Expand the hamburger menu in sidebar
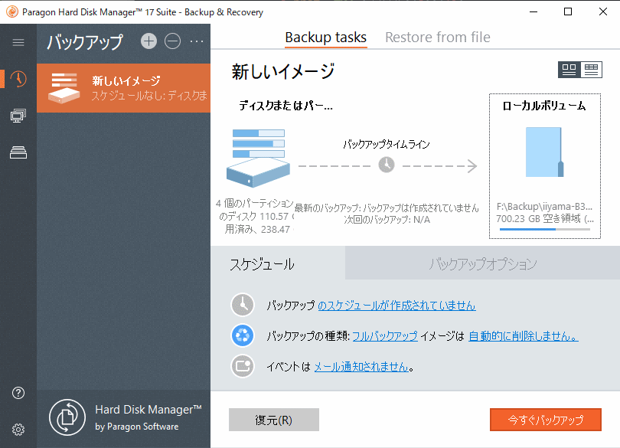 tap(18, 43)
